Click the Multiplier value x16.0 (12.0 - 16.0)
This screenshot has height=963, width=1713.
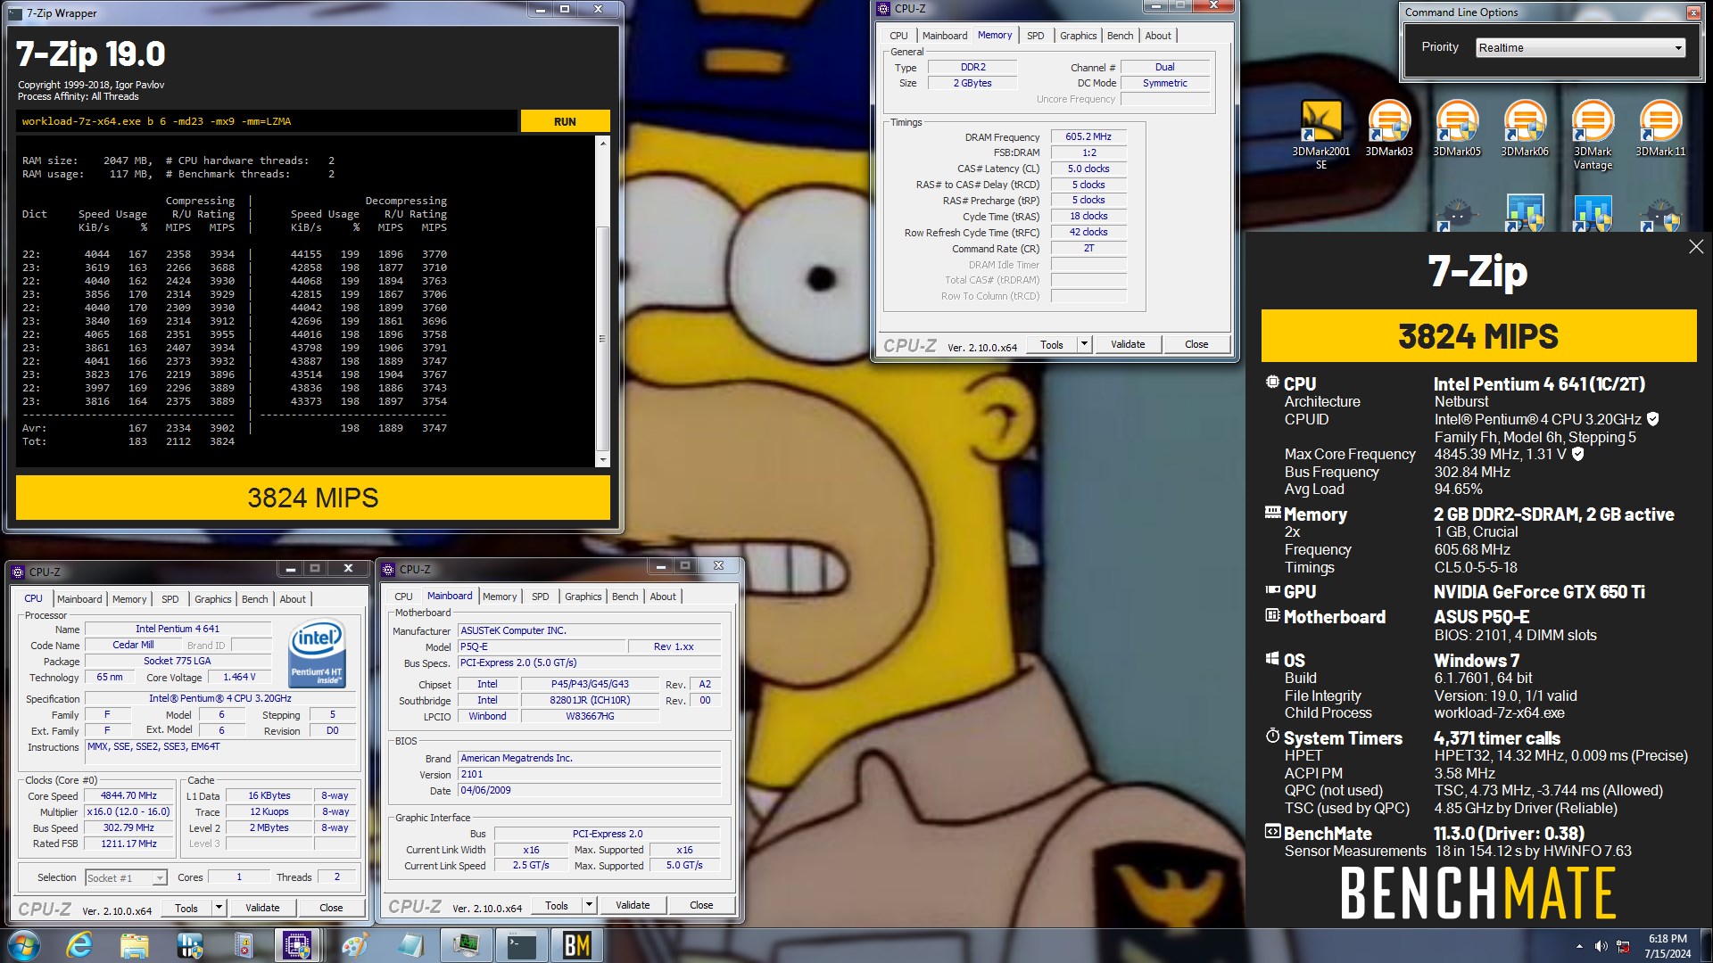coord(128,811)
